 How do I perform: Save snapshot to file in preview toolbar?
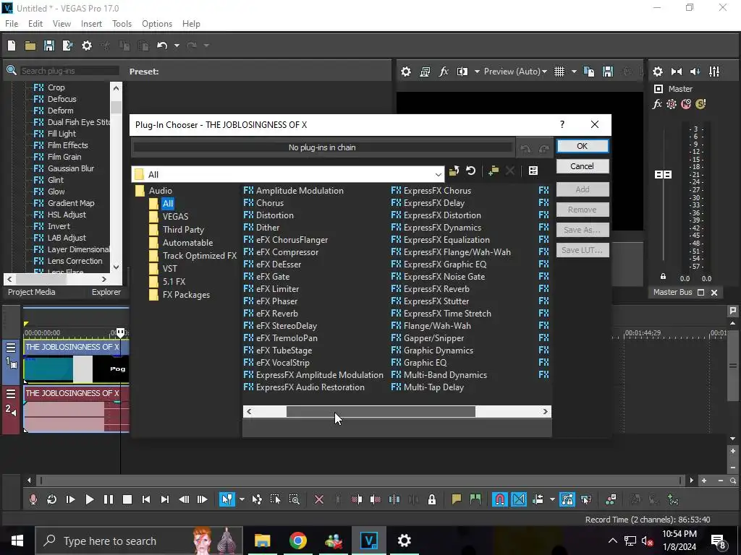point(608,72)
